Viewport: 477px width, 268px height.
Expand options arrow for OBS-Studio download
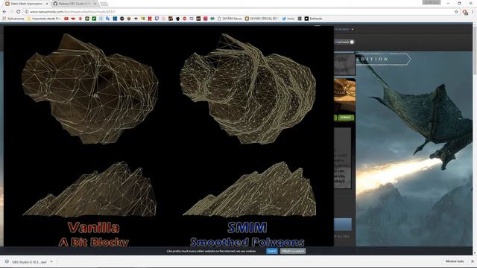[51, 261]
